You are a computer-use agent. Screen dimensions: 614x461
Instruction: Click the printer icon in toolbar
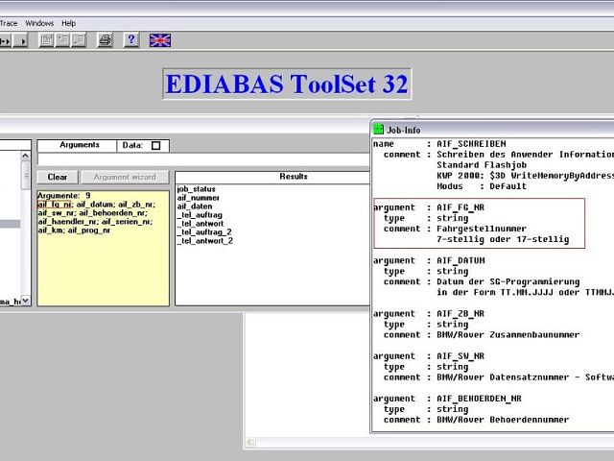(105, 40)
